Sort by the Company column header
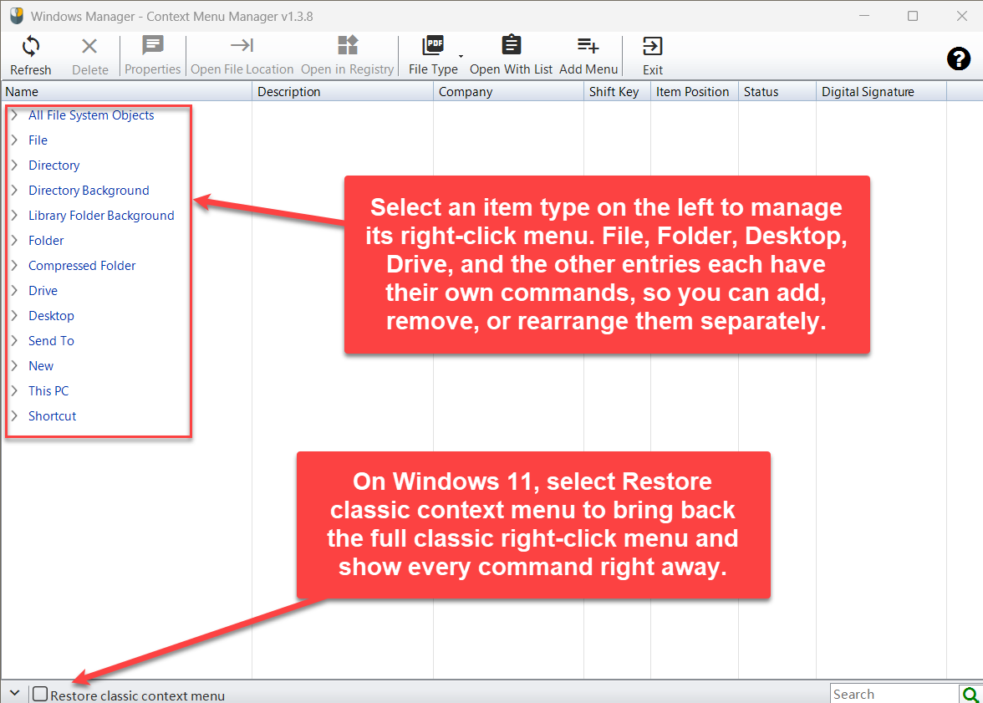983x703 pixels. 508,92
